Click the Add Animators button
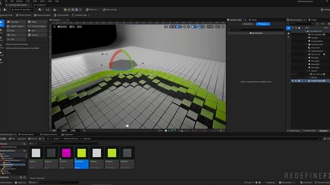The image size is (330, 185). 256,33
